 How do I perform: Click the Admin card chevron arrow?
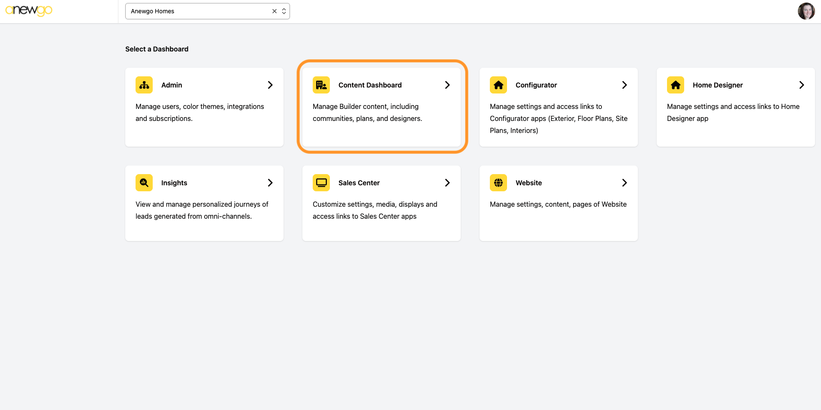point(270,85)
